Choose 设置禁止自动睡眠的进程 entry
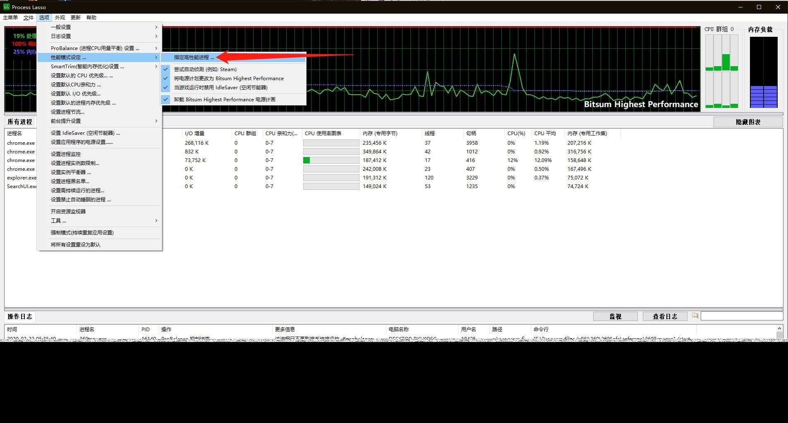Image resolution: width=788 pixels, height=423 pixels. click(99, 199)
